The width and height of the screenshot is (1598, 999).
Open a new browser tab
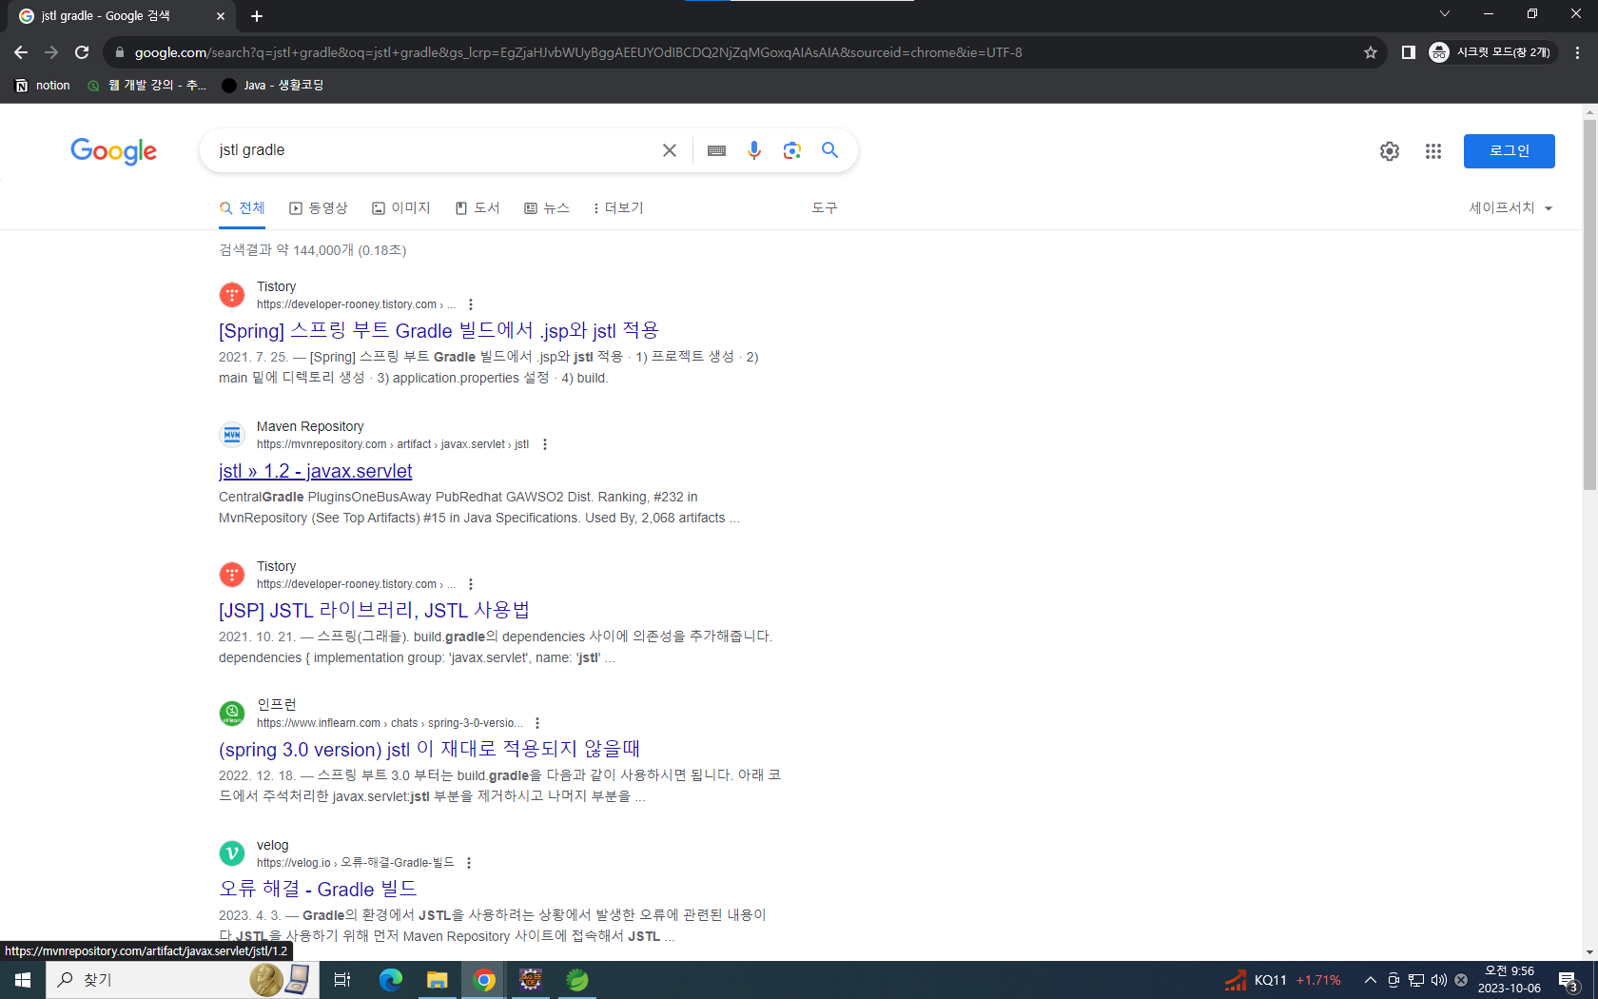click(x=257, y=16)
